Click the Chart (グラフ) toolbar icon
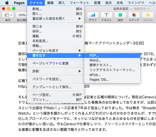 [x=93, y=15]
